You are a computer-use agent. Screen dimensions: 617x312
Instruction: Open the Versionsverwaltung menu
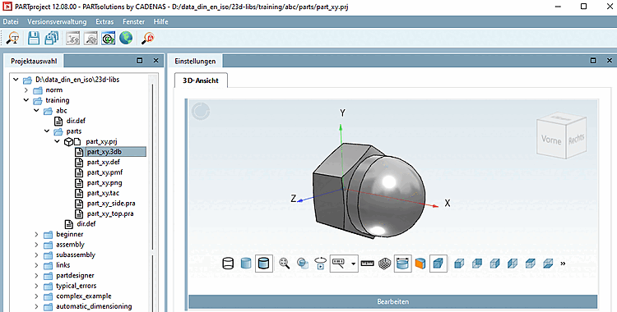57,21
